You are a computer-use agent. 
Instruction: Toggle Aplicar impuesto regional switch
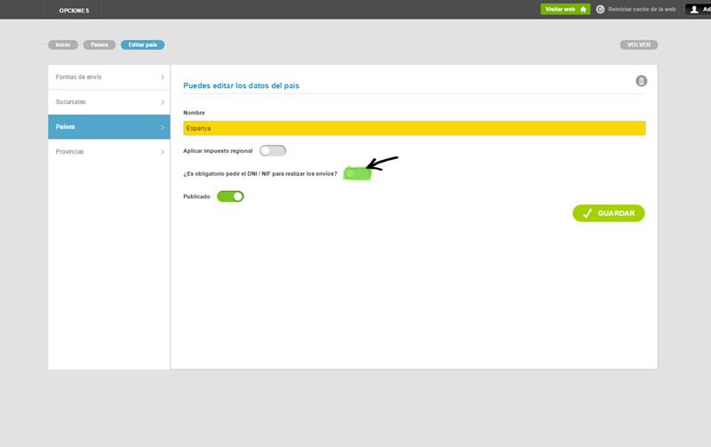point(273,151)
